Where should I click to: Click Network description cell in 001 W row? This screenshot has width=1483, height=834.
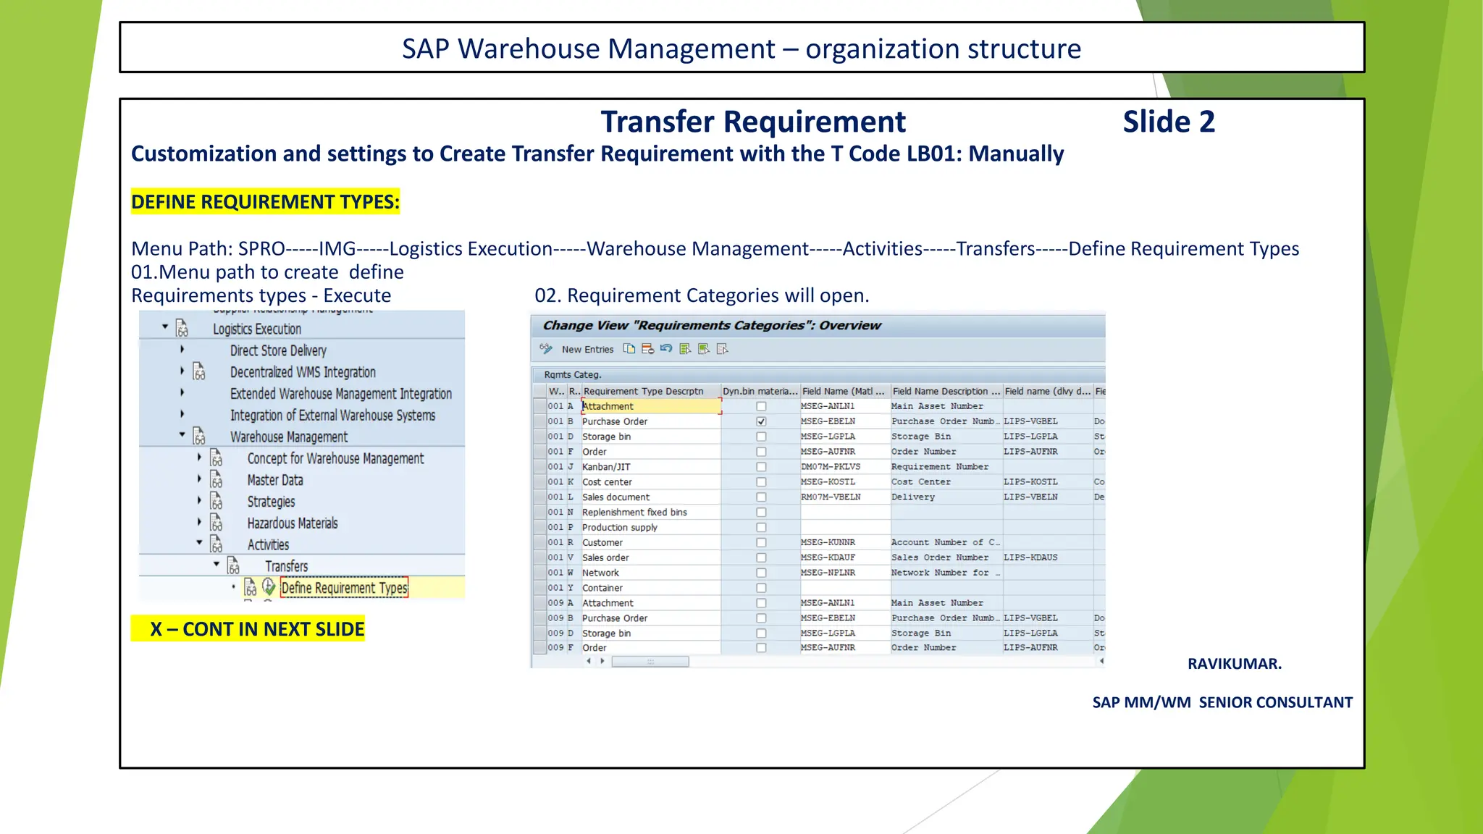(x=651, y=573)
